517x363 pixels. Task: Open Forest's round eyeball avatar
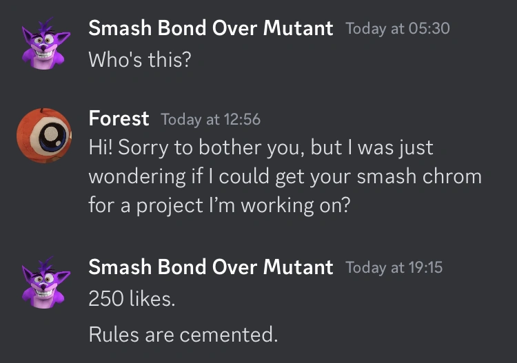43,136
